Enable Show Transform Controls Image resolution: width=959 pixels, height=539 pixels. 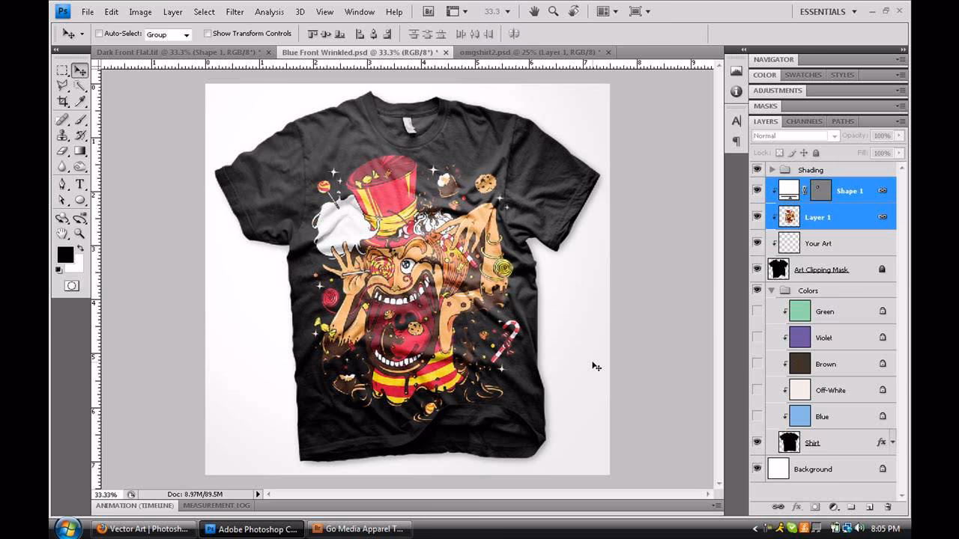208,34
